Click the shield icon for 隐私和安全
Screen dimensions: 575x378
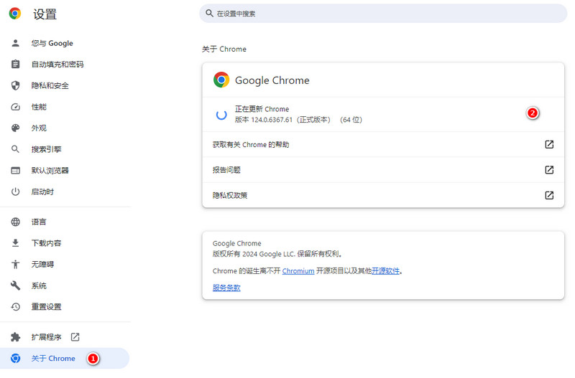pos(15,85)
